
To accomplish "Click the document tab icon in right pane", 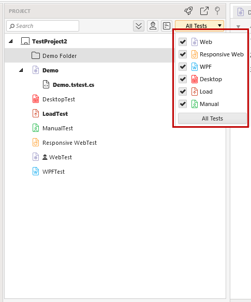I will tap(241, 12).
